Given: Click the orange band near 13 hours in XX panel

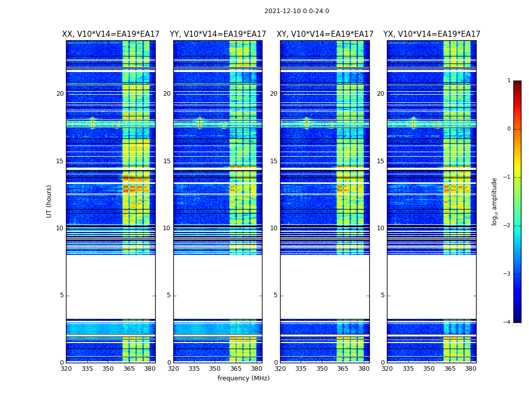Looking at the screenshot, I should [x=136, y=188].
